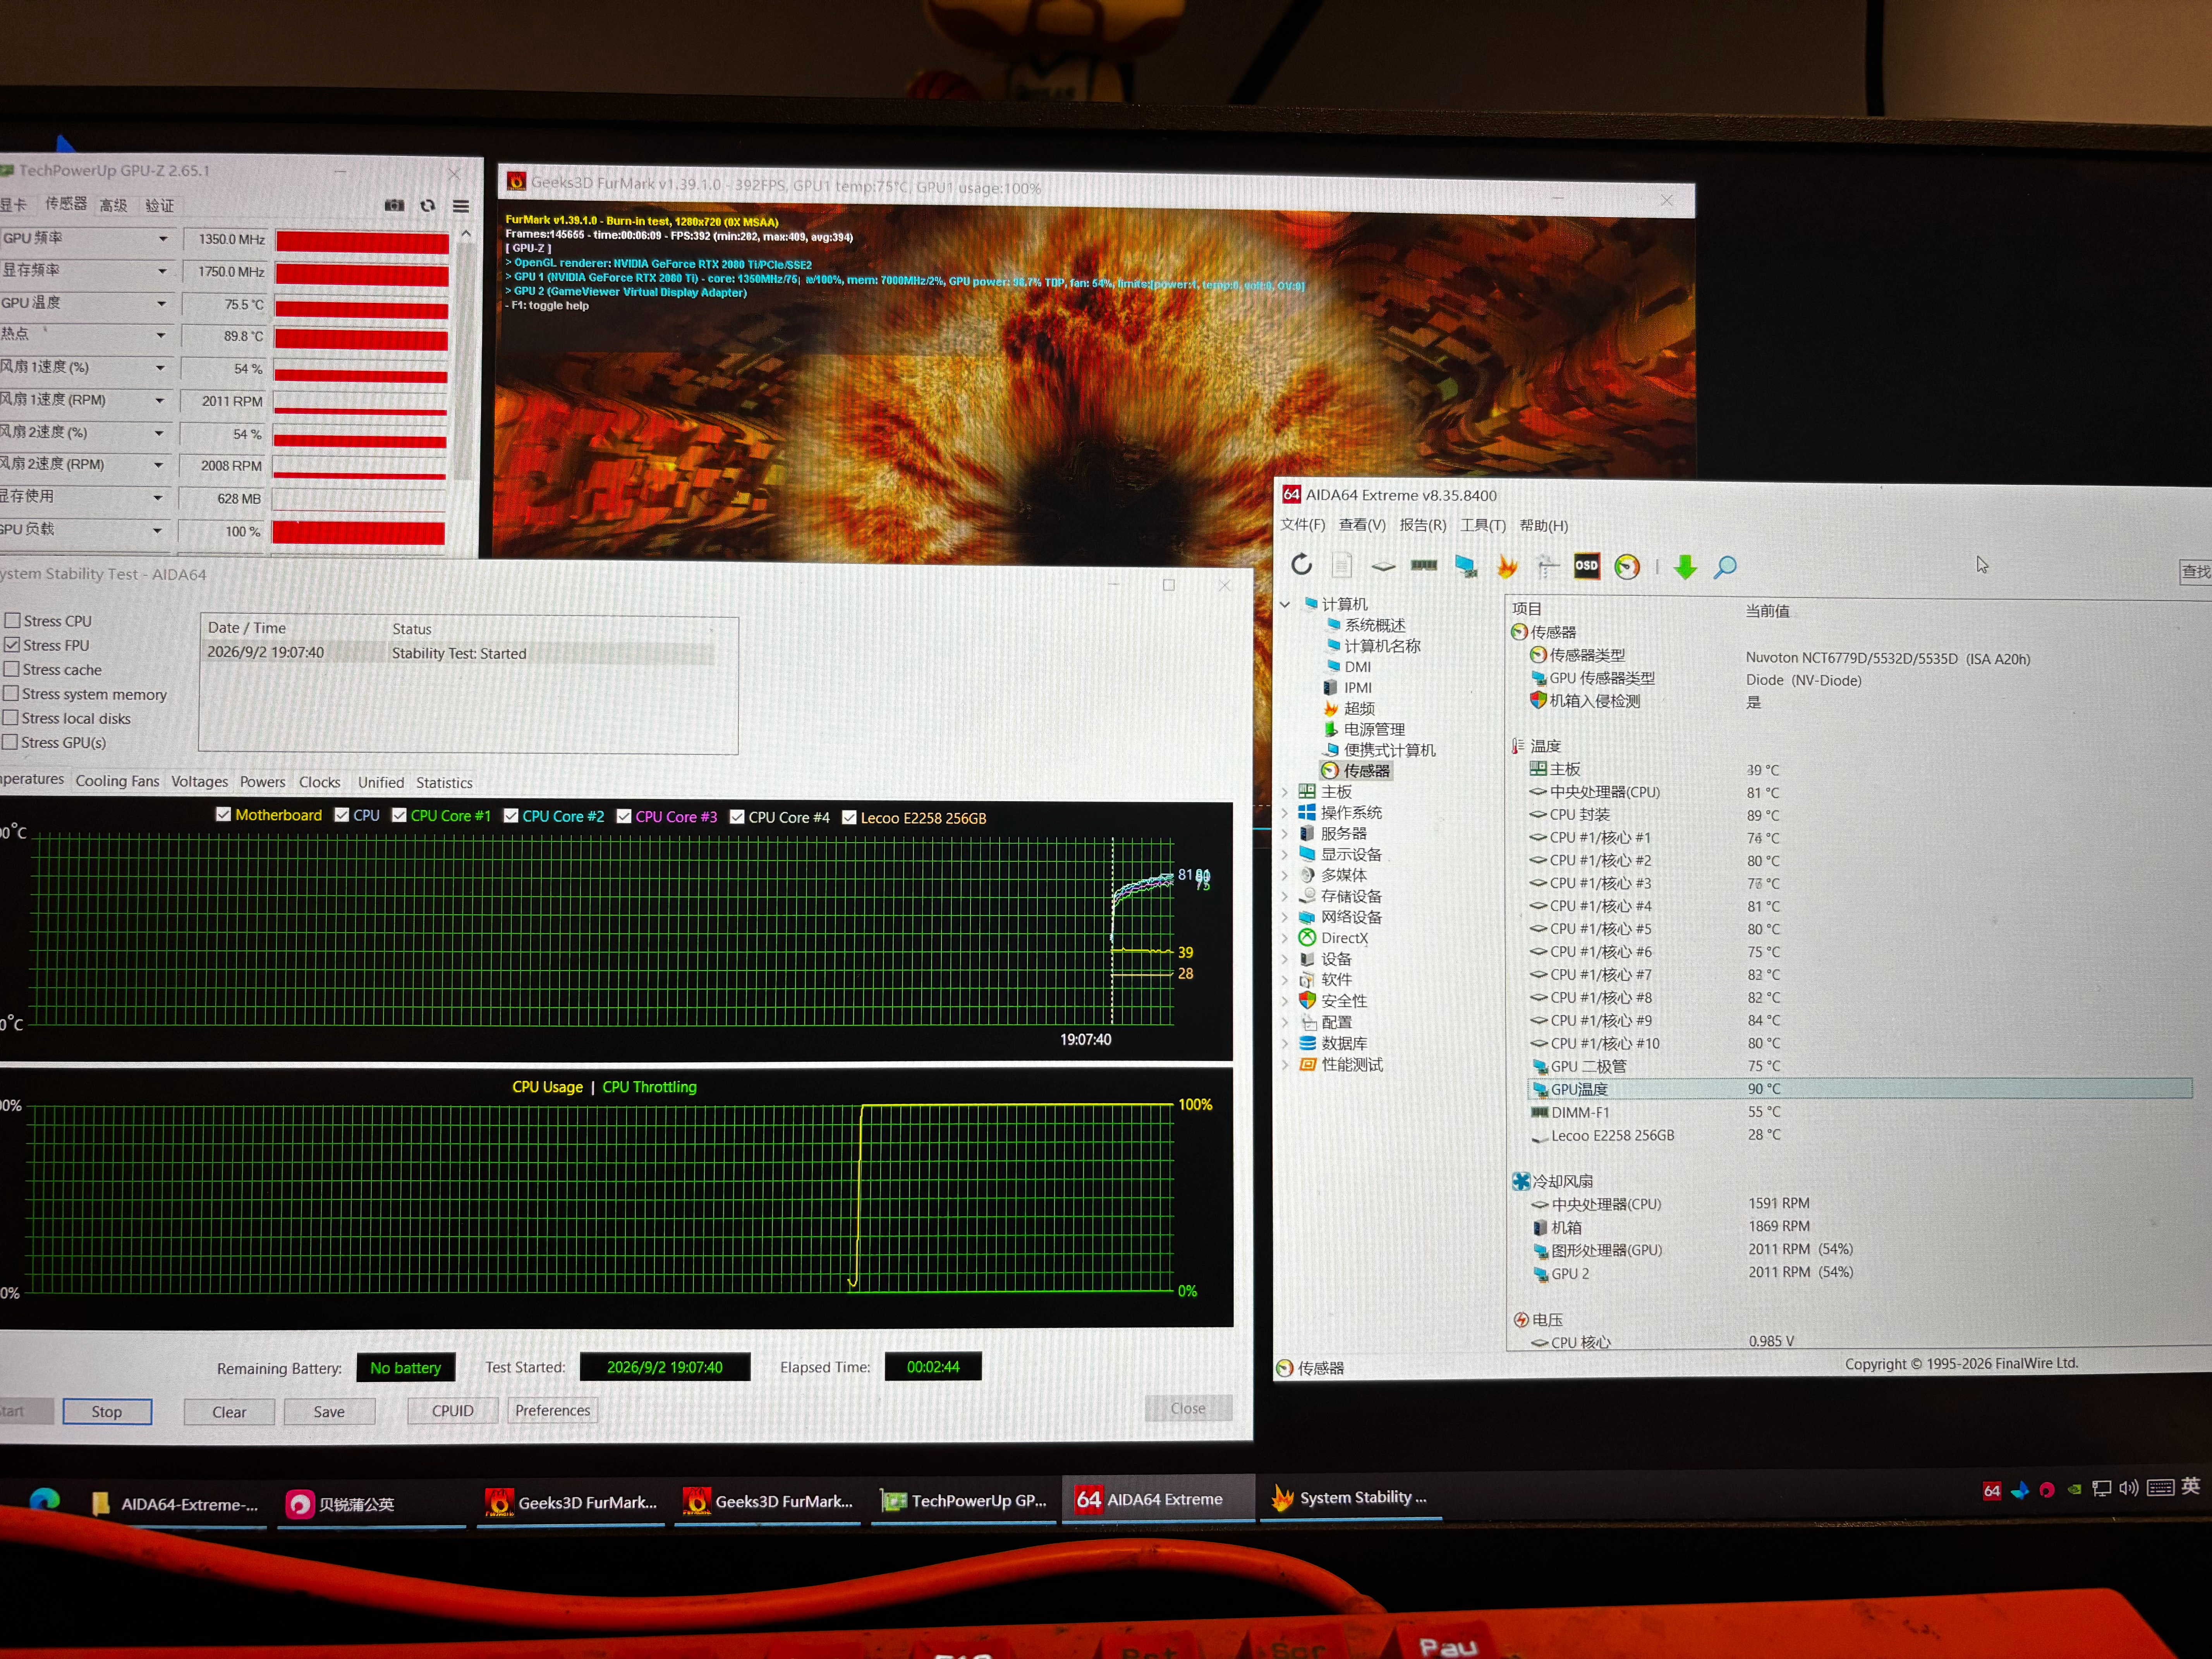The image size is (2212, 1659).
Task: Select DMI in the AIDA64 tree
Action: (x=1357, y=667)
